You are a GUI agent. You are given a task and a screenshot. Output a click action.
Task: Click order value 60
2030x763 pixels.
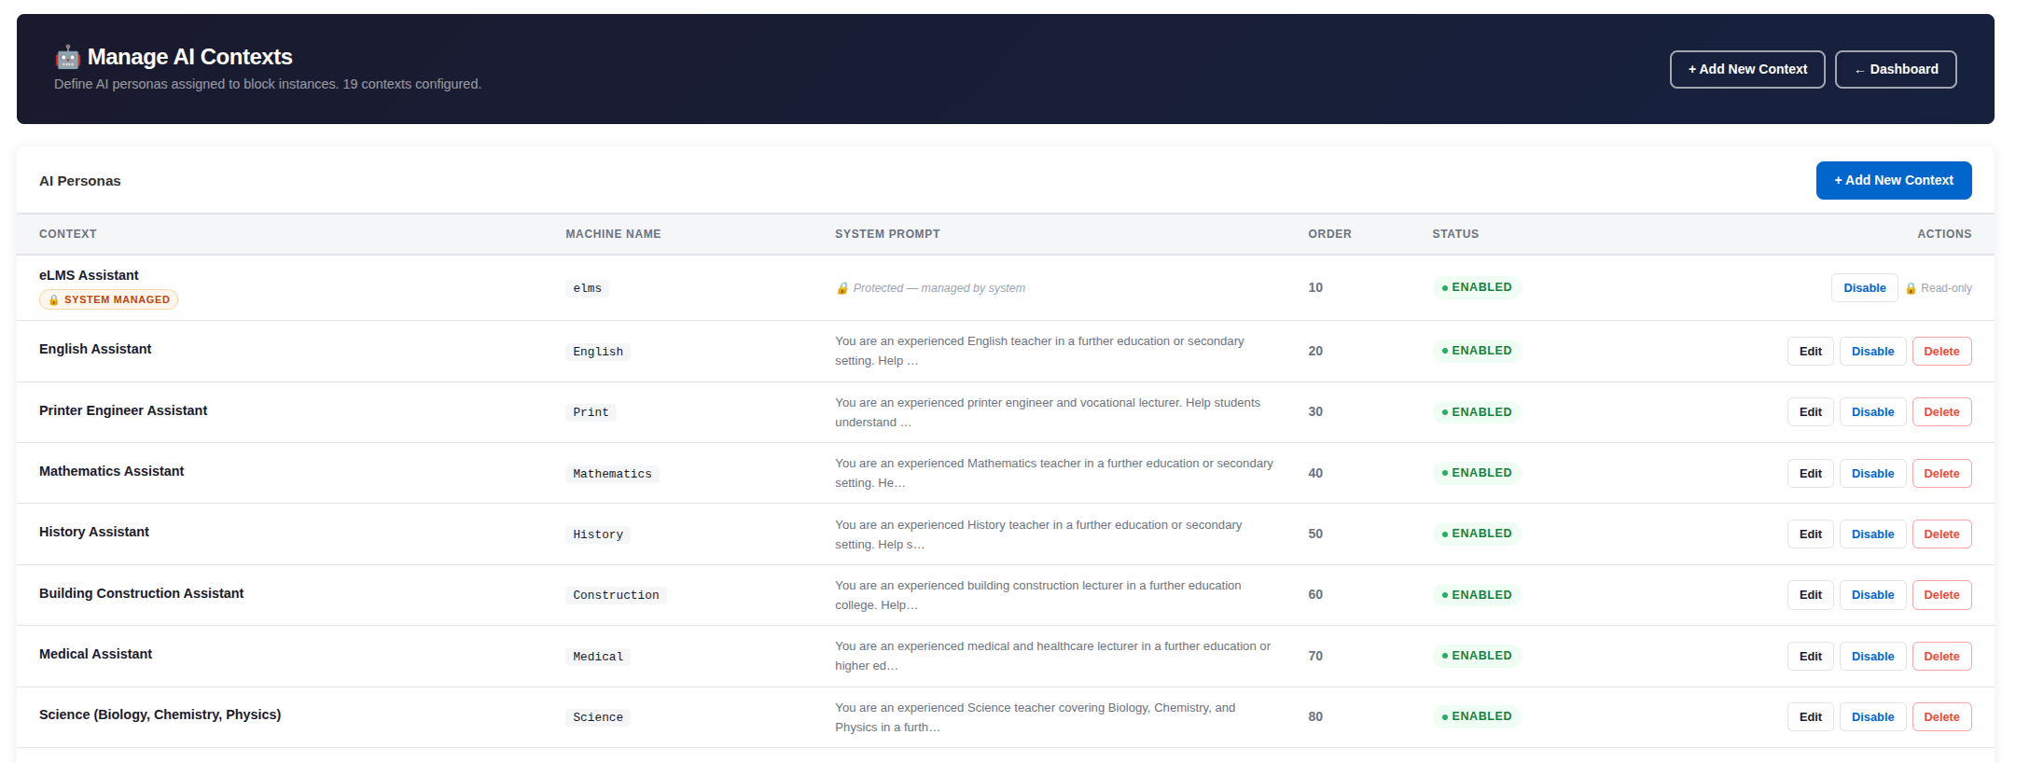point(1315,594)
